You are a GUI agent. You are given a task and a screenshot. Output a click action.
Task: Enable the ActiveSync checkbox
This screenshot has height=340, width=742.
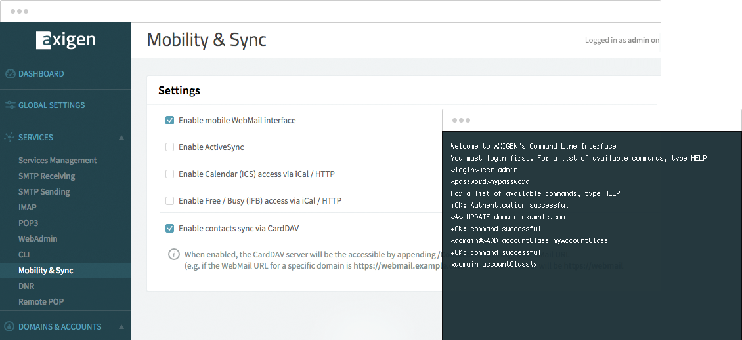pos(169,147)
